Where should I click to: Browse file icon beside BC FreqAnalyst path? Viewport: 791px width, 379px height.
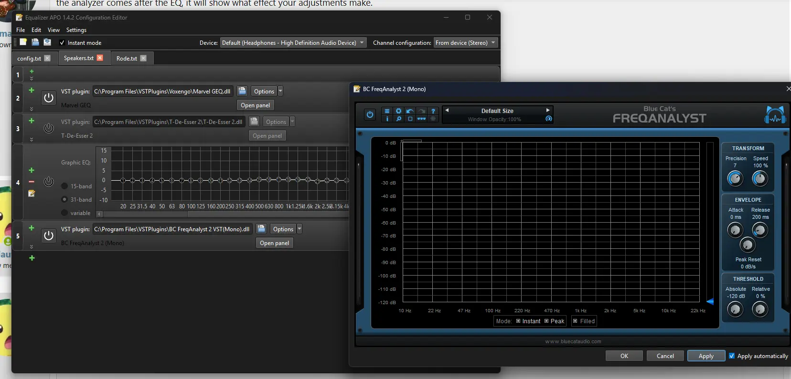tap(261, 229)
